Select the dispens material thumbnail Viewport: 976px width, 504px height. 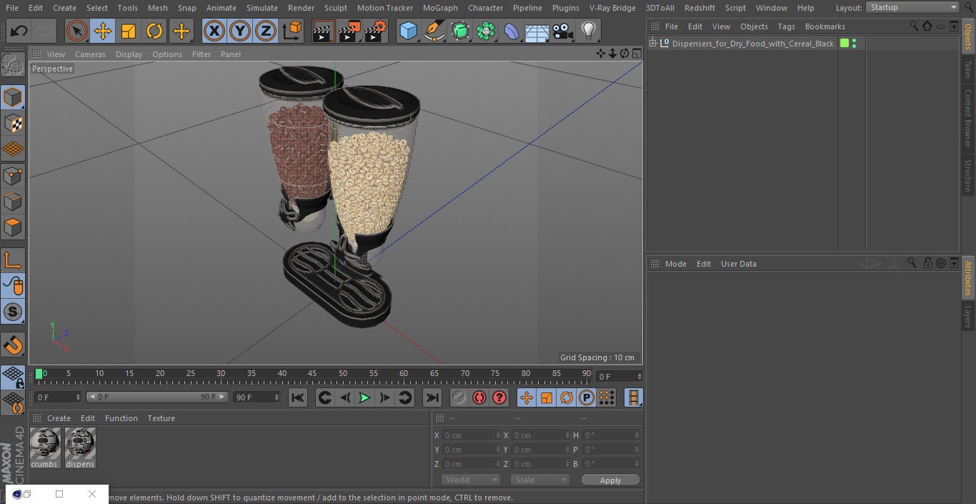click(x=80, y=448)
